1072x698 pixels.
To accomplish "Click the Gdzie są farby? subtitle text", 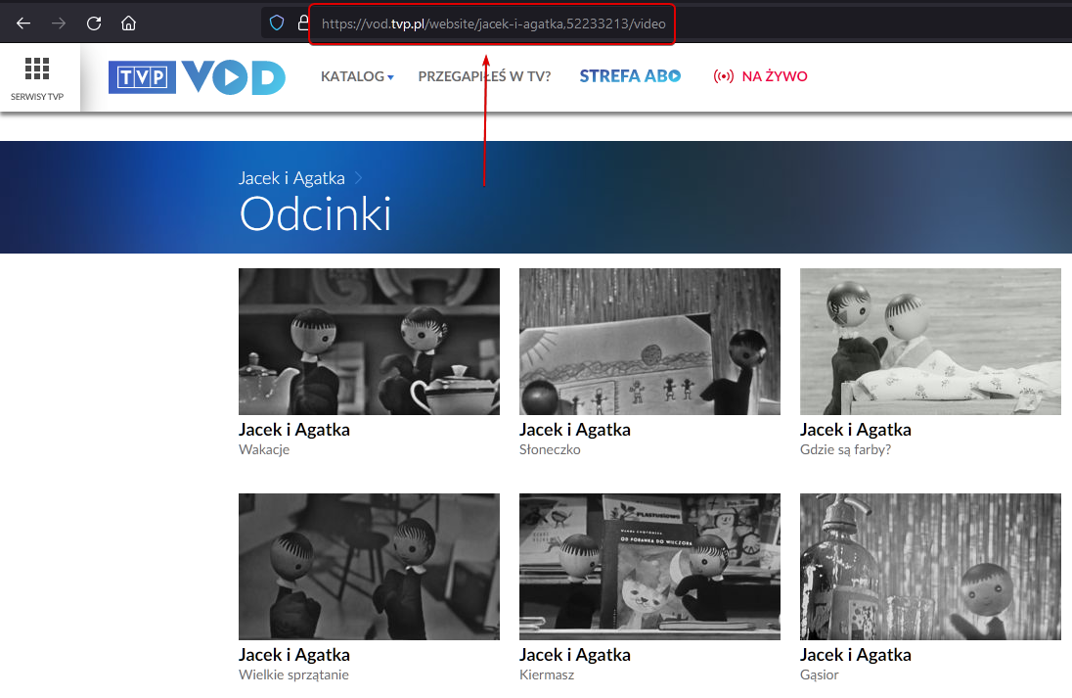I will coord(845,450).
